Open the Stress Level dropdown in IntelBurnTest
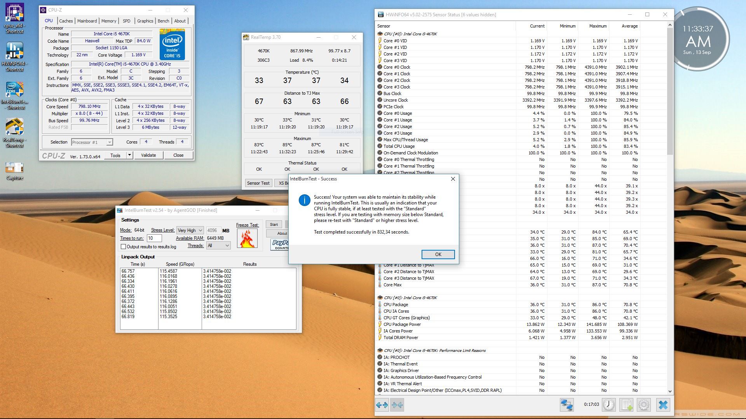 [x=190, y=230]
